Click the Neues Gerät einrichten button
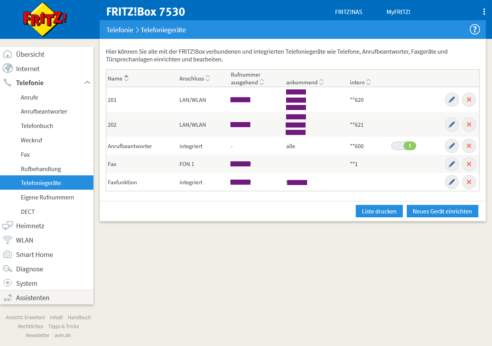Viewport: 492px width, 346px height. coord(442,211)
